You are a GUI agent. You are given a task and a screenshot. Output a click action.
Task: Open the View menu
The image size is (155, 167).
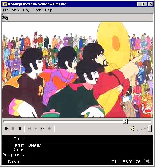pyautogui.click(x=15, y=10)
